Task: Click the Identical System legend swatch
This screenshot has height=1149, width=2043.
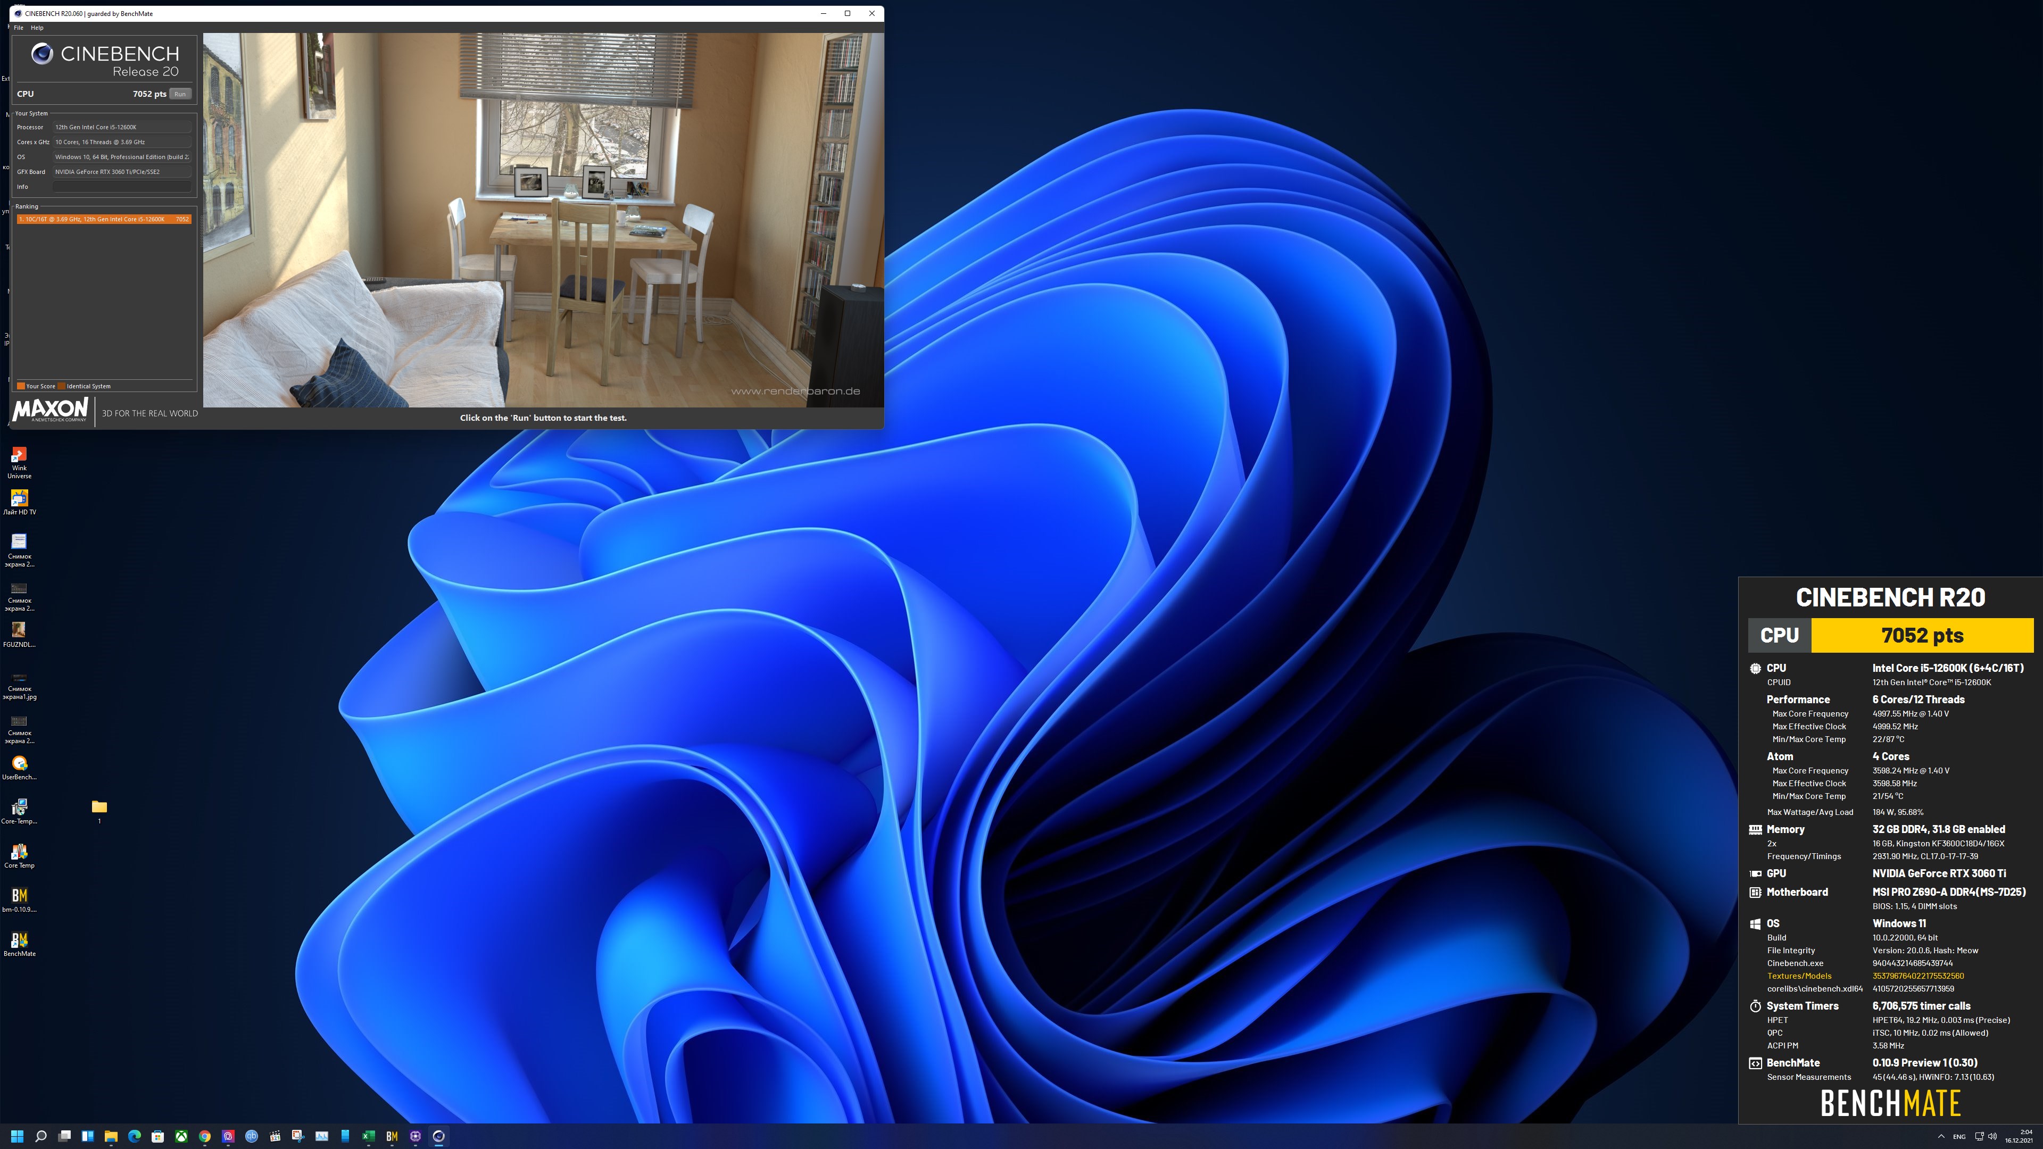Action: pyautogui.click(x=62, y=386)
